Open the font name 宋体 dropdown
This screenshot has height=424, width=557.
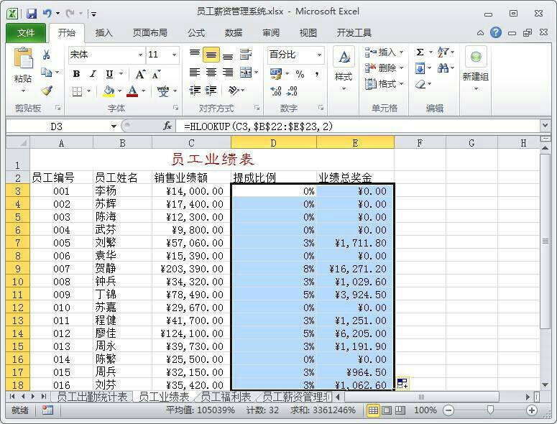pos(140,55)
